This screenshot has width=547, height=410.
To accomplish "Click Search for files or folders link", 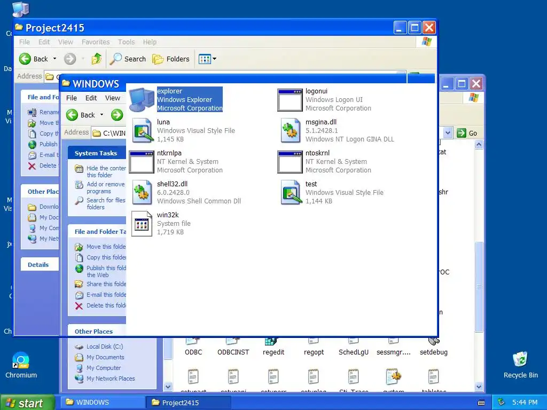I will pos(106,203).
